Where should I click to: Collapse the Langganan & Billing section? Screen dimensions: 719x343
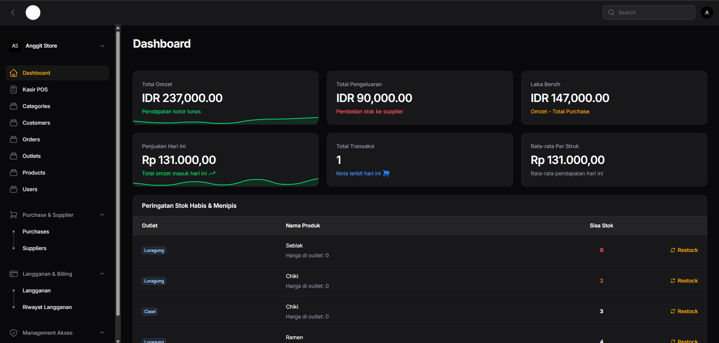[x=102, y=274]
